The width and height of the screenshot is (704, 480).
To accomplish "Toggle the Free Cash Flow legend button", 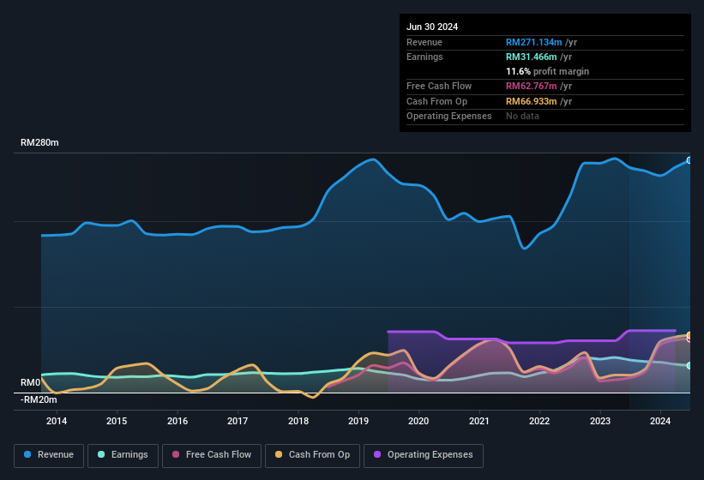I will 212,455.
